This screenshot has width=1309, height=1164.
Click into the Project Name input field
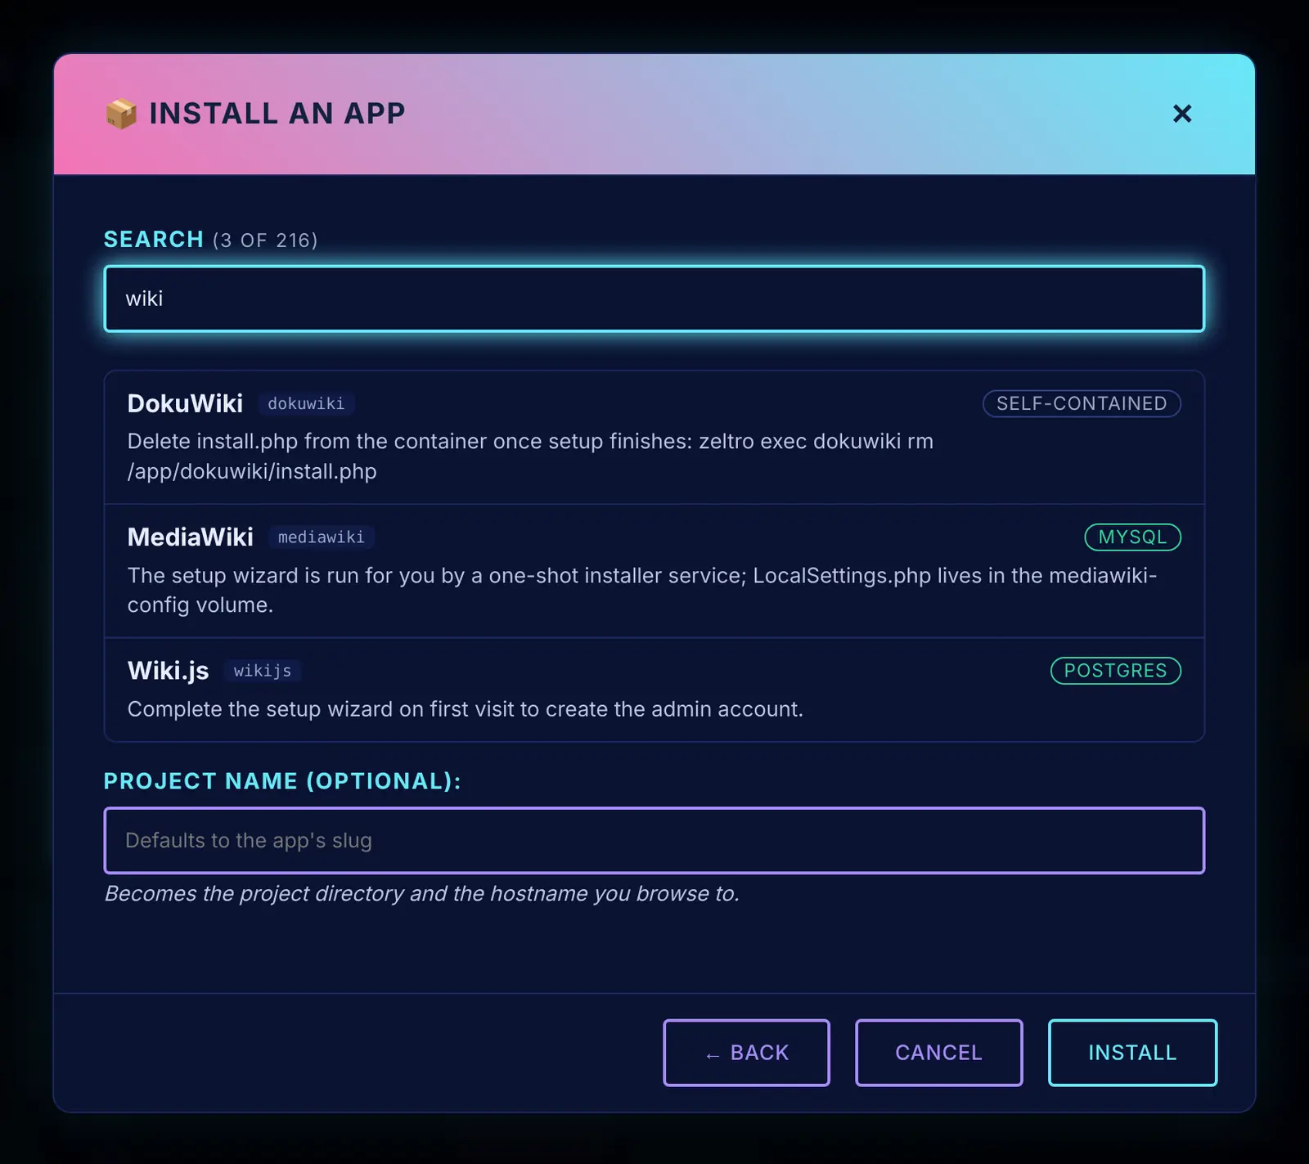point(654,841)
